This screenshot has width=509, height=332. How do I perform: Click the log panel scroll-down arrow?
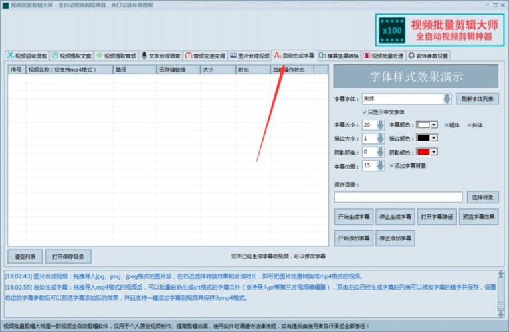[501, 314]
